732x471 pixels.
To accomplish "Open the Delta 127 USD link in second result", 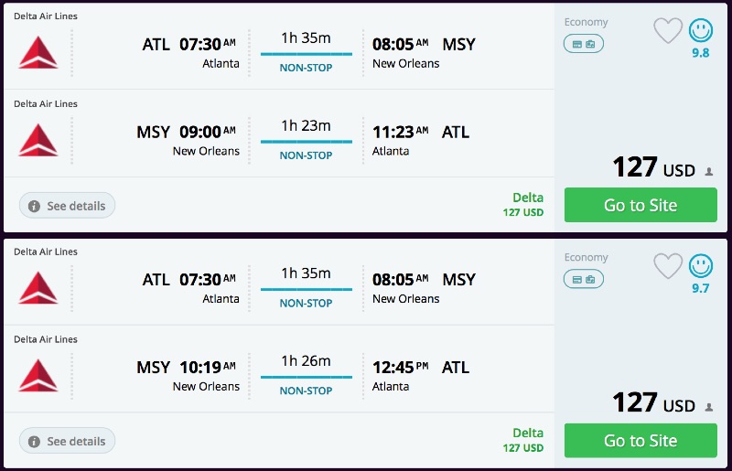I will click(523, 440).
